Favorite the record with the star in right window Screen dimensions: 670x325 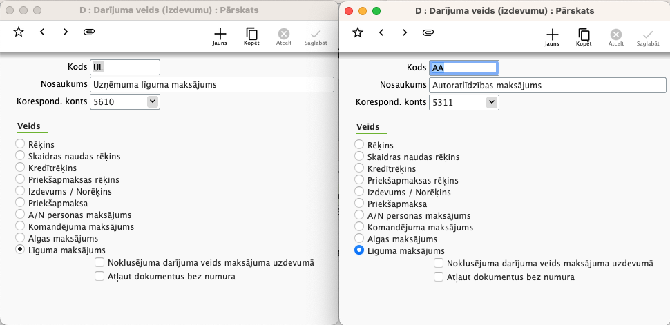(358, 32)
